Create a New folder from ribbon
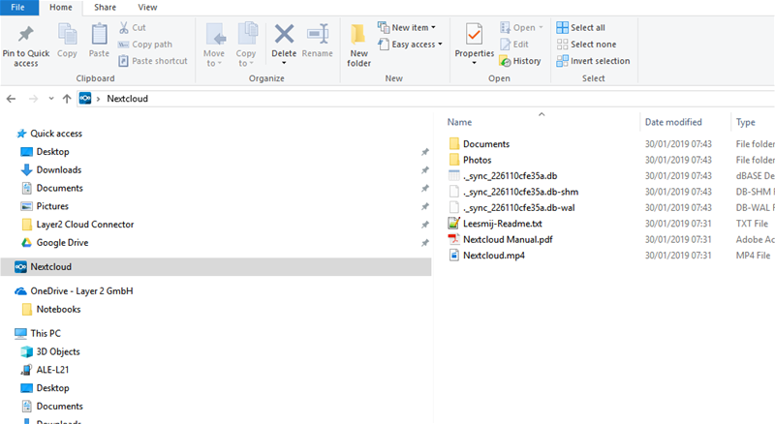775x424 pixels. [x=359, y=44]
